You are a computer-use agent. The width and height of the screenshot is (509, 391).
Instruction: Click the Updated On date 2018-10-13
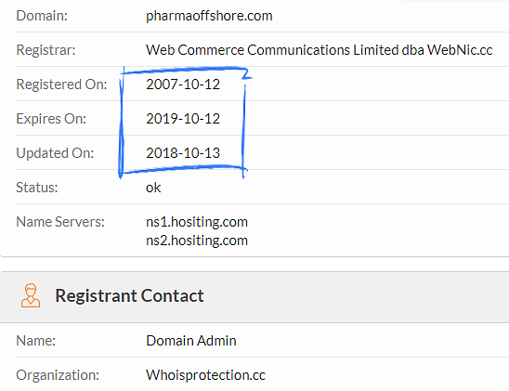click(183, 153)
